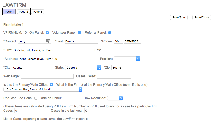
Task: Select the Page 1 tab
Action: (9, 12)
